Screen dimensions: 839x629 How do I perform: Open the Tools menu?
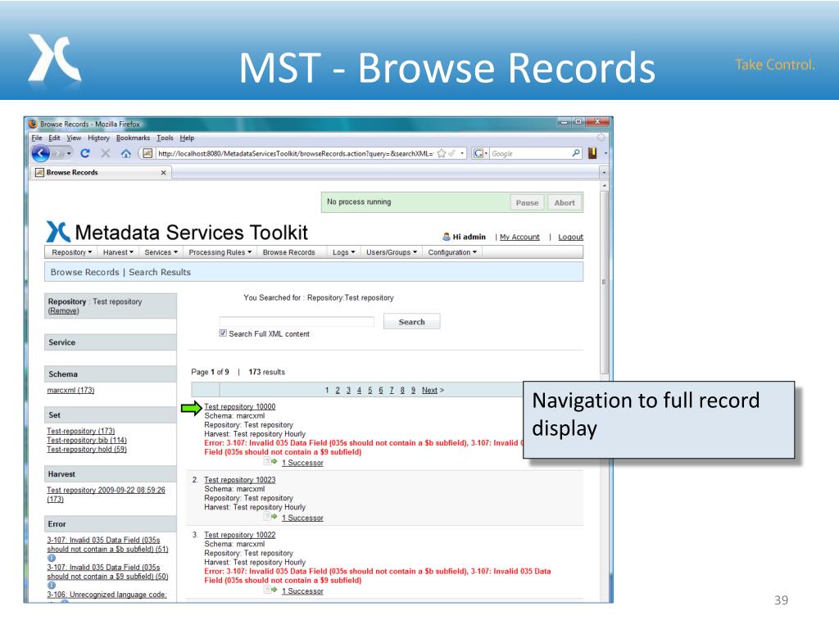click(x=165, y=138)
